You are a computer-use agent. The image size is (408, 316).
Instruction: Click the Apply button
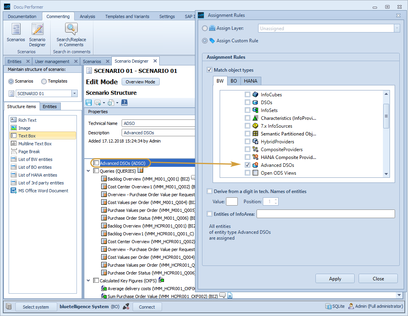(x=335, y=279)
